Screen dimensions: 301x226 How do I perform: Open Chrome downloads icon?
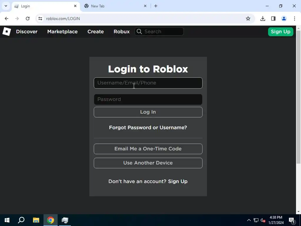(x=263, y=19)
